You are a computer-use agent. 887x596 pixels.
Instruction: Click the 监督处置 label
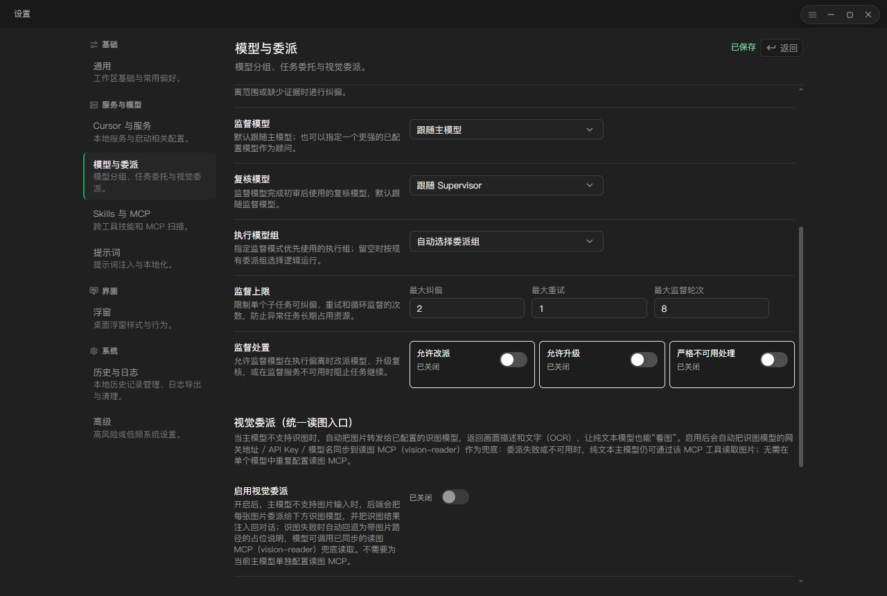[252, 347]
